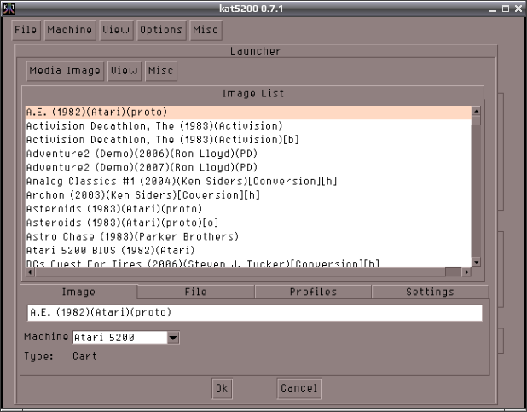Open the main View menu beside Machine
The height and width of the screenshot is (412, 527).
pyautogui.click(x=116, y=30)
